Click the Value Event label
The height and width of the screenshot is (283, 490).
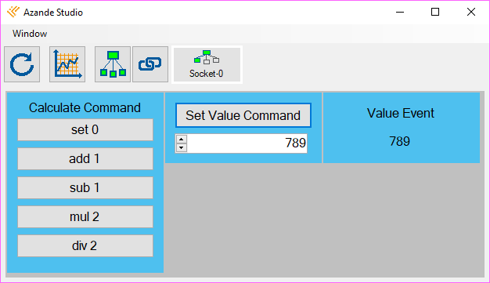pos(401,113)
